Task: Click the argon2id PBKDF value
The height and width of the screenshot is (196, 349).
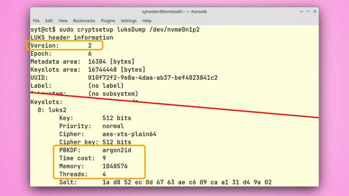Action: [x=117, y=150]
